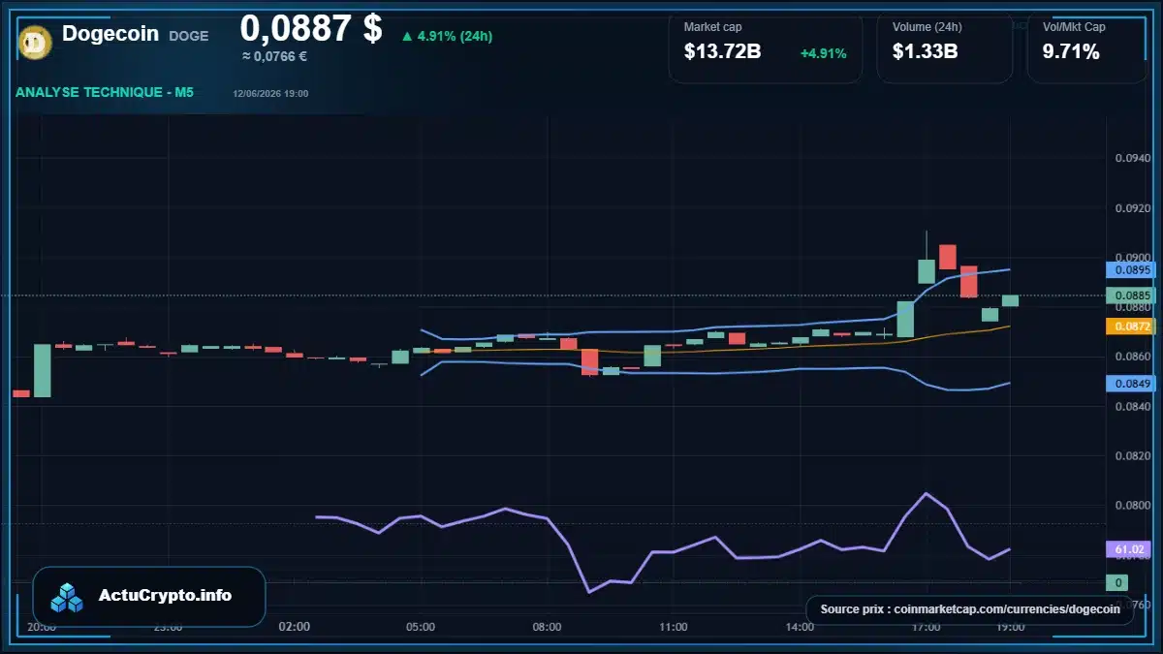1163x654 pixels.
Task: Click the 0.0920 price axis label
Action: (1132, 207)
